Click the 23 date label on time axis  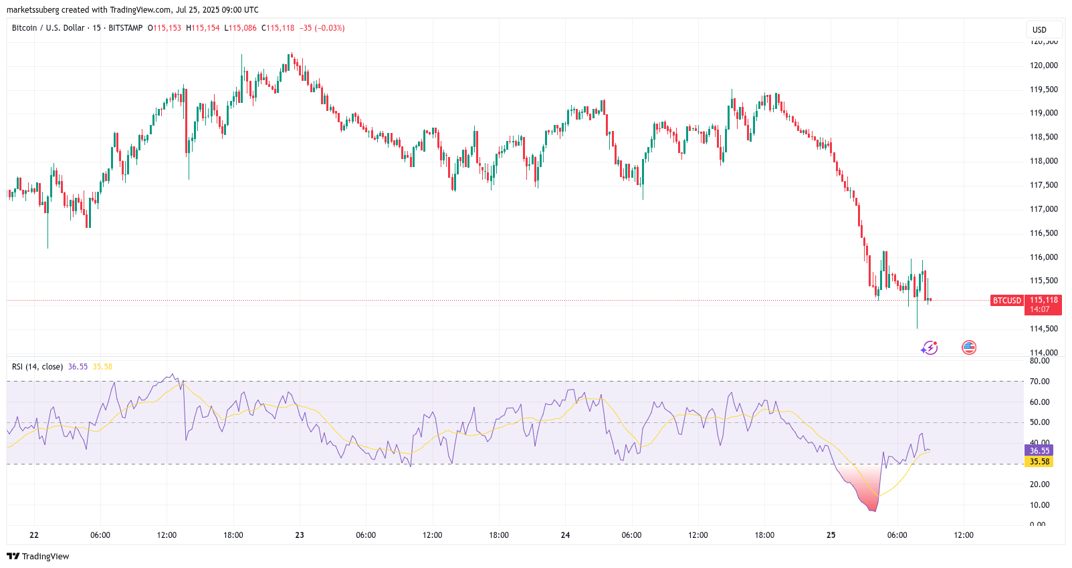coord(300,535)
